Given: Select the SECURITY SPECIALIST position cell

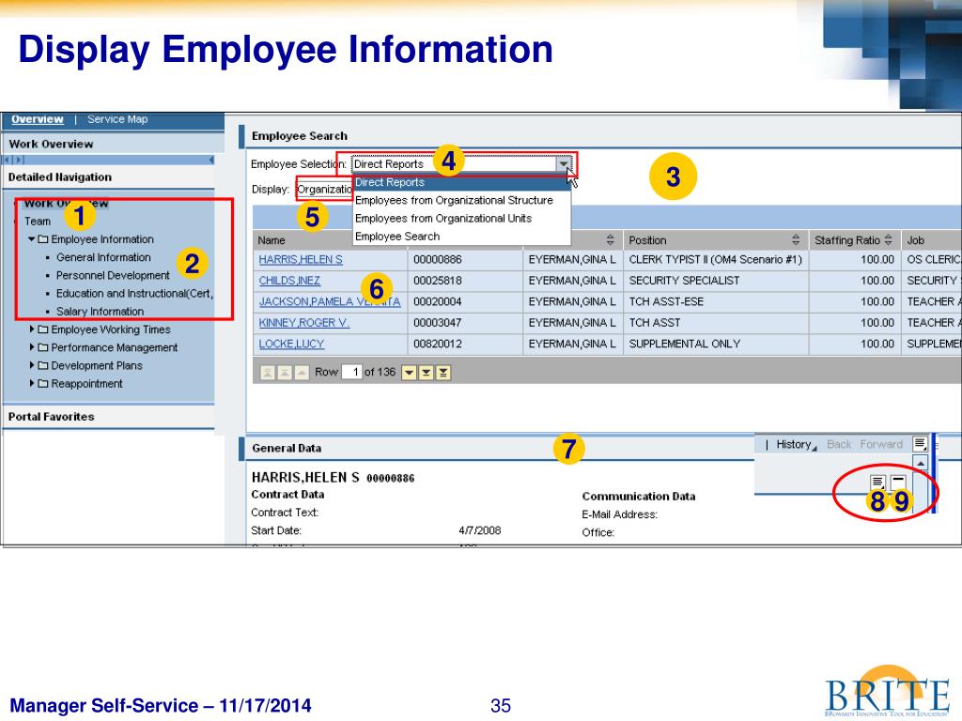Looking at the screenshot, I should (x=716, y=281).
